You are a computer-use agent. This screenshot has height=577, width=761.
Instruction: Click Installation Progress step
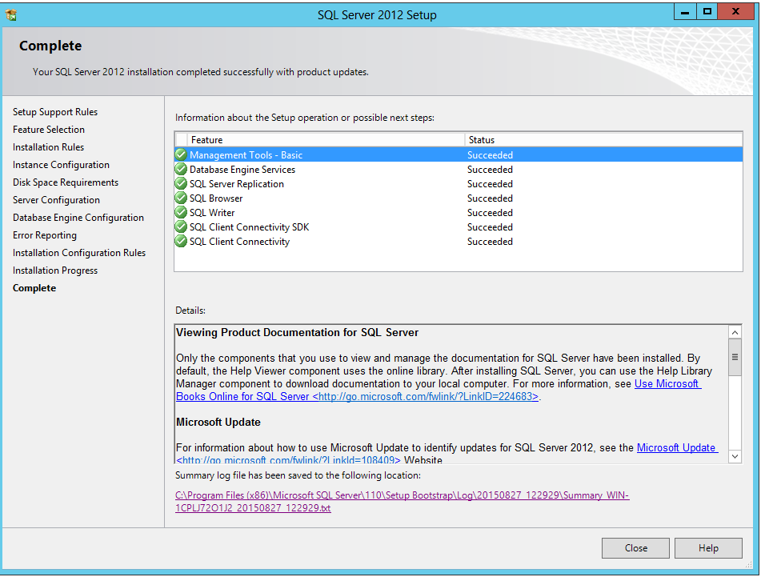(55, 270)
